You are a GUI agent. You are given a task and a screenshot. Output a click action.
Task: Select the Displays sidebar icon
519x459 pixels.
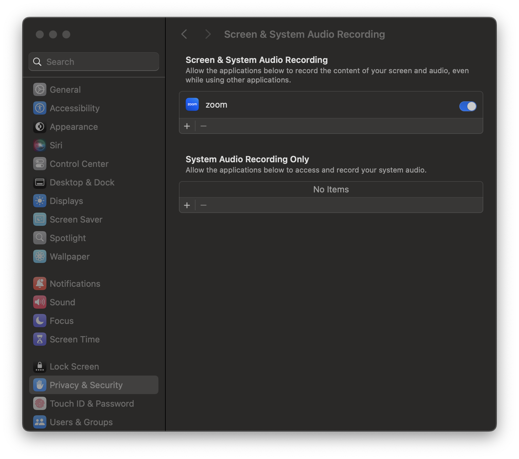tap(39, 201)
